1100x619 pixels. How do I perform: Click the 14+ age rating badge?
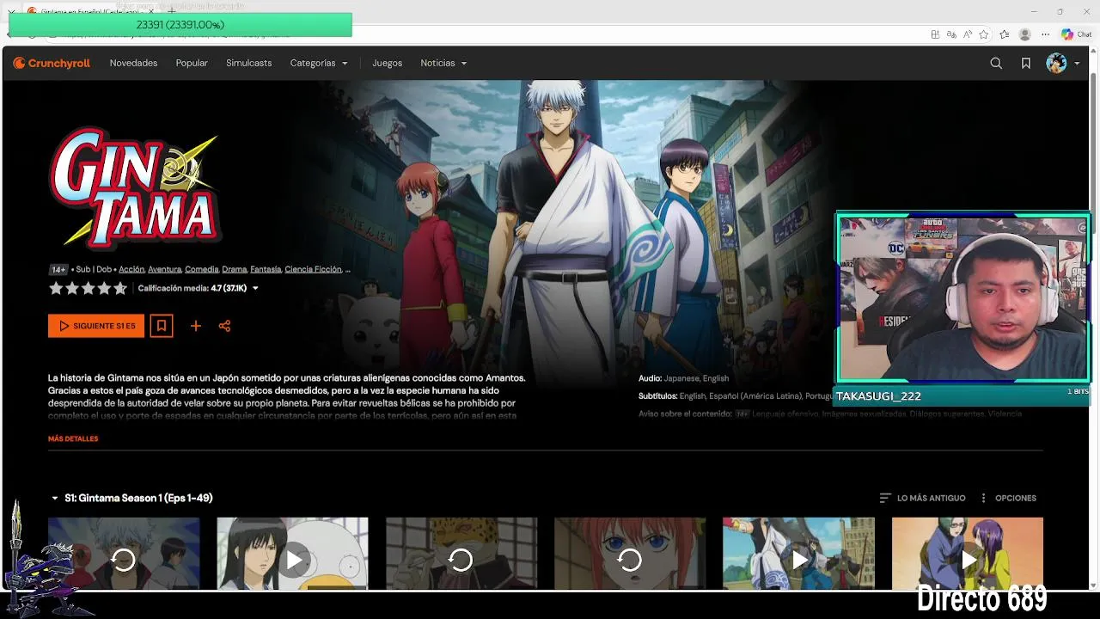58,269
